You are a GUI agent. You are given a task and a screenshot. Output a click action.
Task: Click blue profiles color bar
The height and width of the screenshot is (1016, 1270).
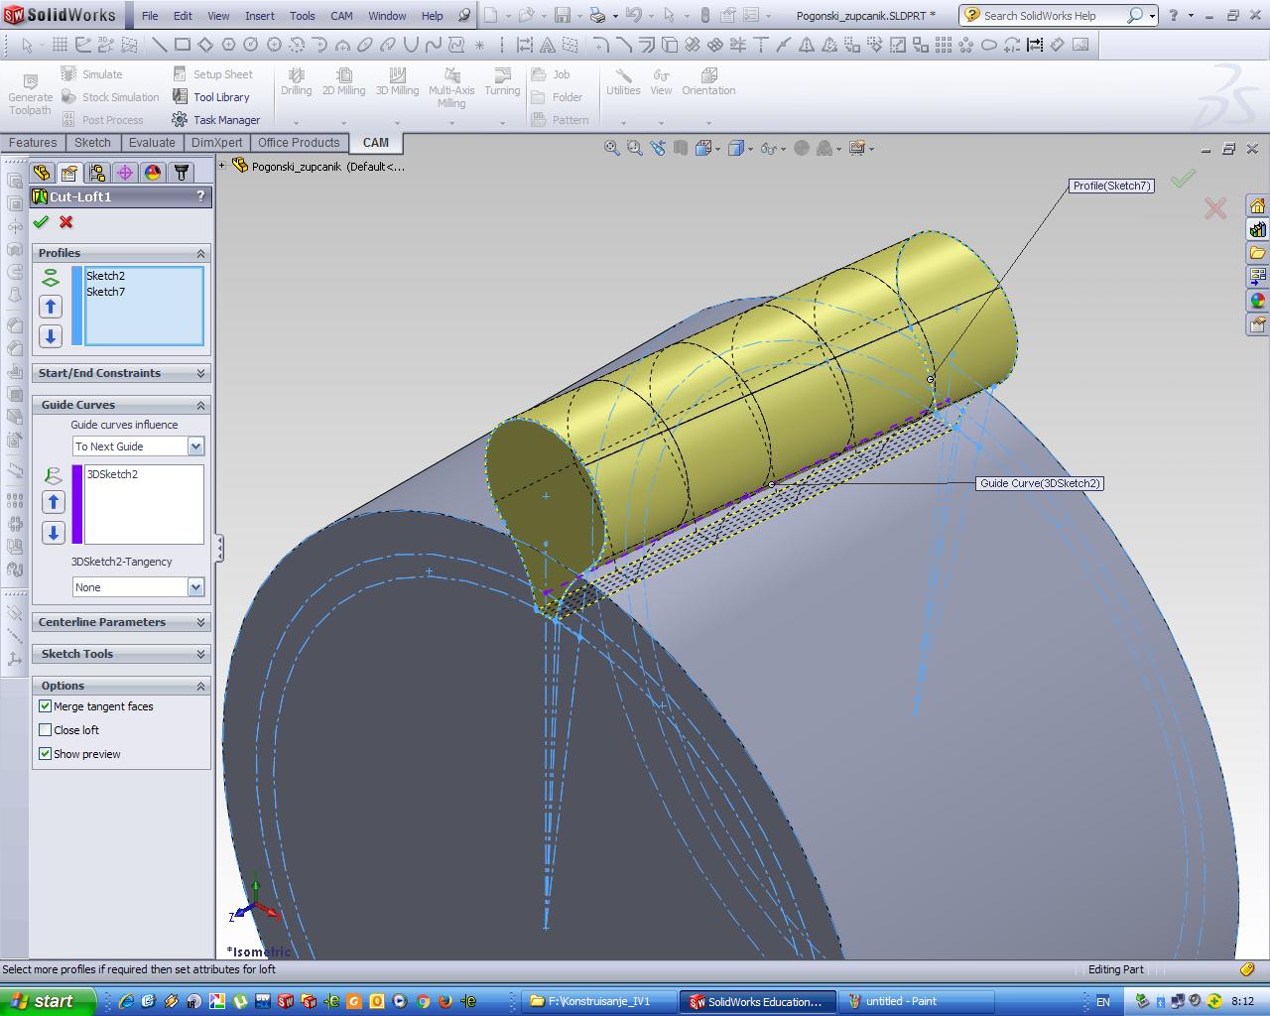point(77,306)
